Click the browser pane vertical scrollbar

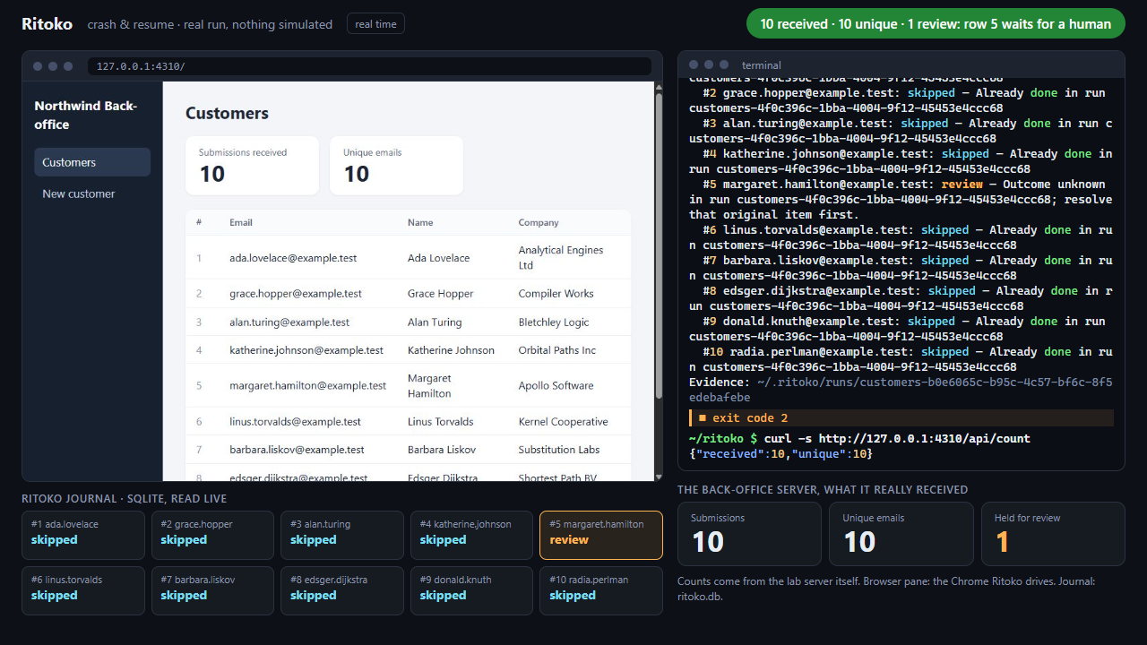[x=659, y=281]
